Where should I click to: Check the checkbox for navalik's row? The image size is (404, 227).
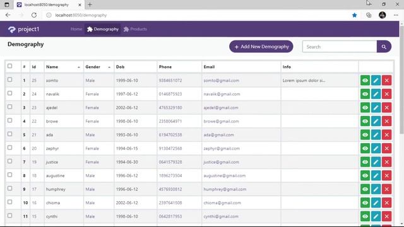click(x=10, y=93)
